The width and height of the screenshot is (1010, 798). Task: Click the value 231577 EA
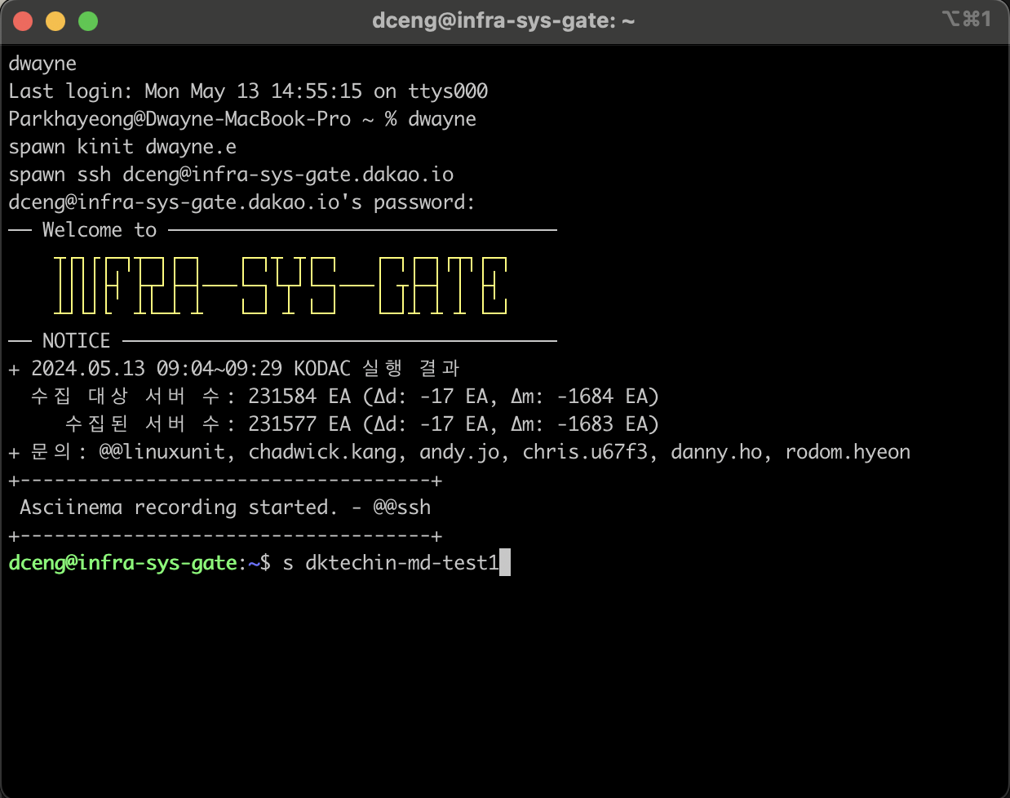[x=299, y=424]
